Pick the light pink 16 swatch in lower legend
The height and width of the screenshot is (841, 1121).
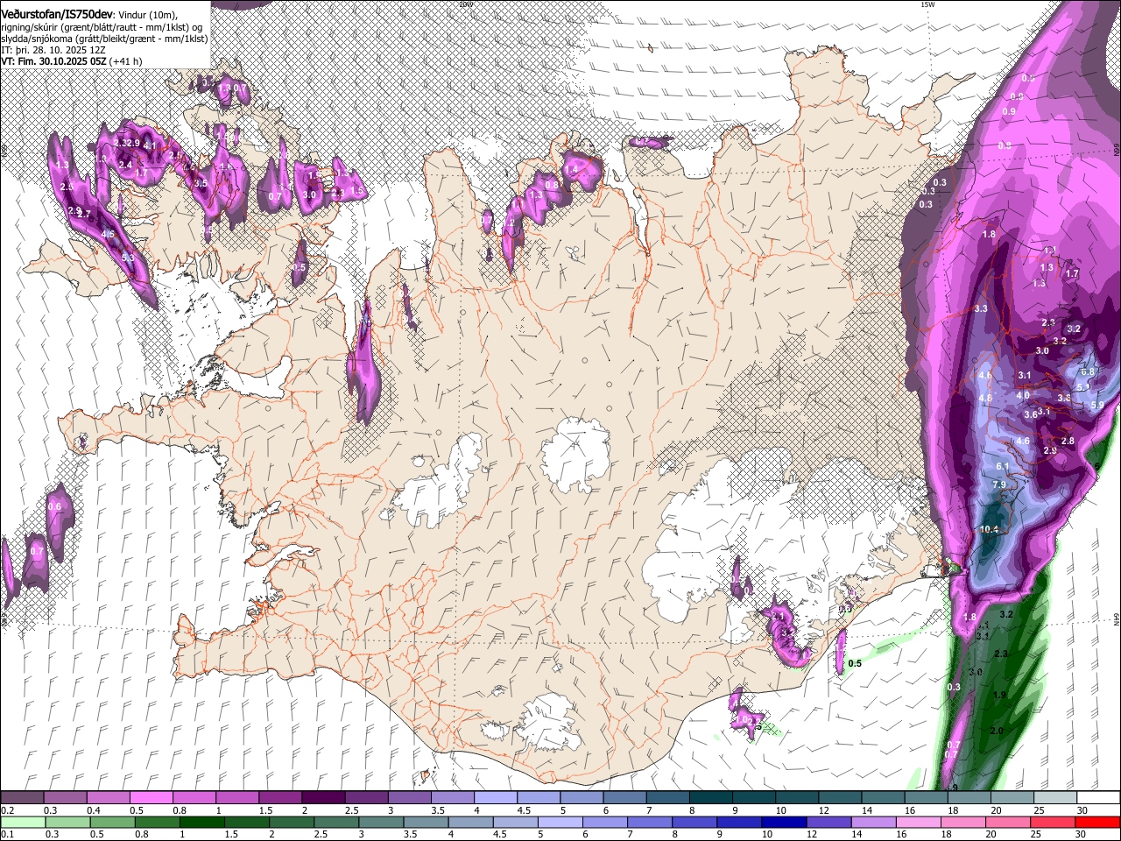[x=917, y=822]
